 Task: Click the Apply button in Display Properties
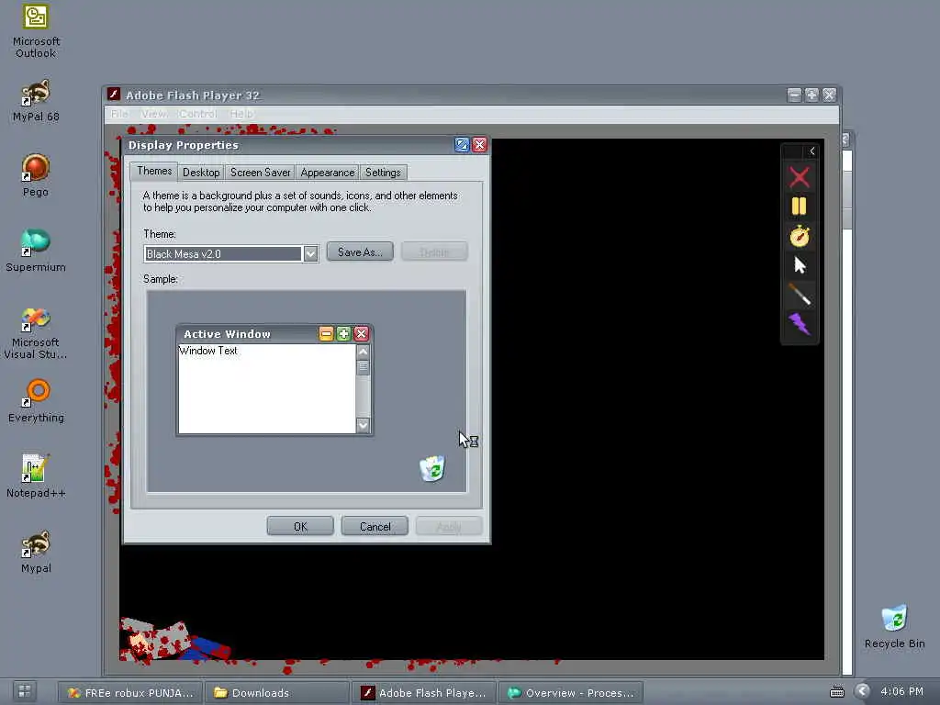coord(449,526)
